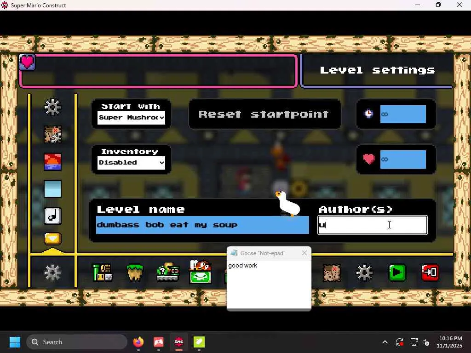This screenshot has width=471, height=353.
Task: Click the sync status tray icon
Action: 400,342
